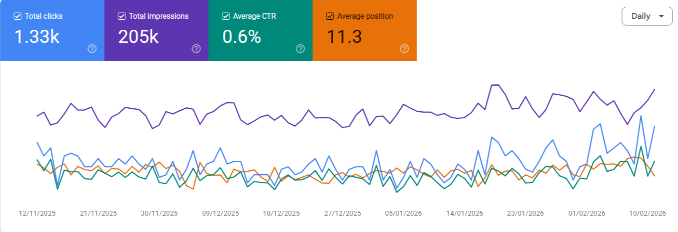Click help icon on Total impressions card

(196, 49)
